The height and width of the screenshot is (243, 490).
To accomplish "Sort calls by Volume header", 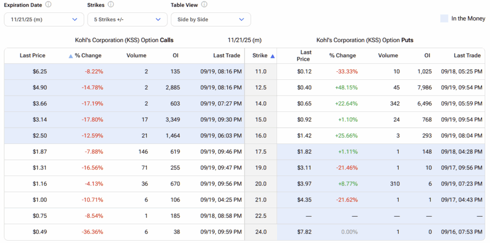I will coord(136,55).
